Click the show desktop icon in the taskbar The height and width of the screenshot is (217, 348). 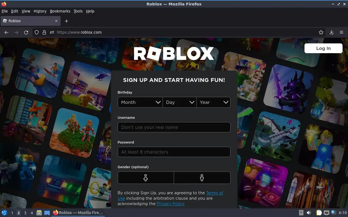pyautogui.click(x=47, y=213)
